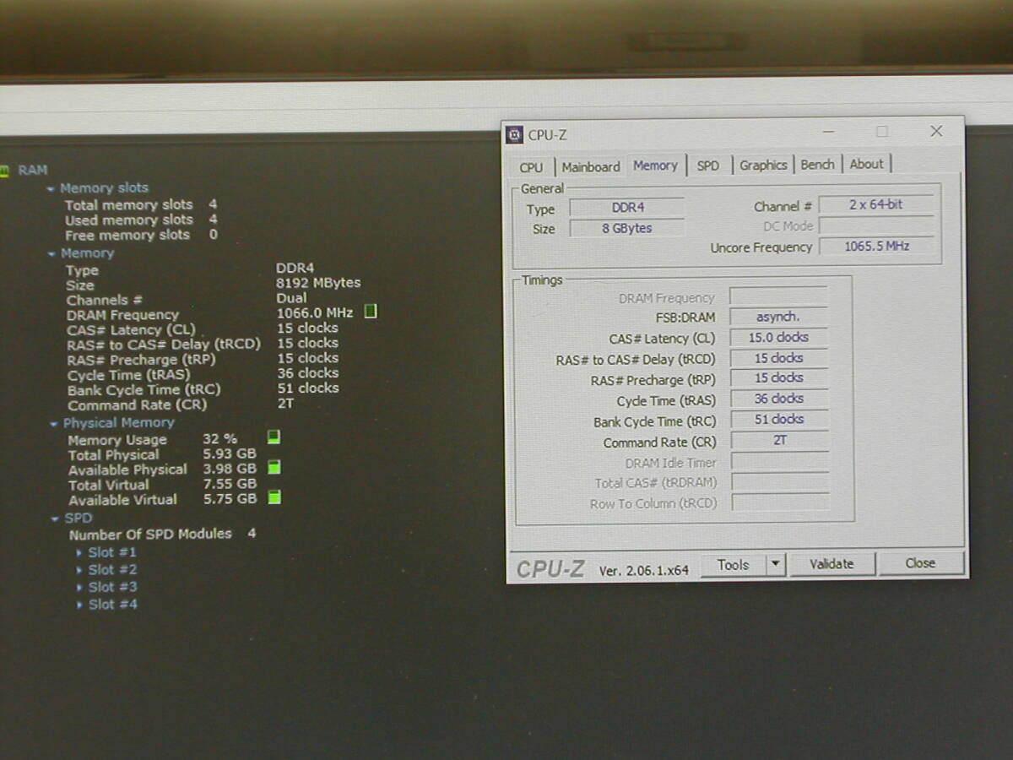This screenshot has height=760, width=1013.
Task: Select the RAM heading in the left panel
Action: coord(33,171)
